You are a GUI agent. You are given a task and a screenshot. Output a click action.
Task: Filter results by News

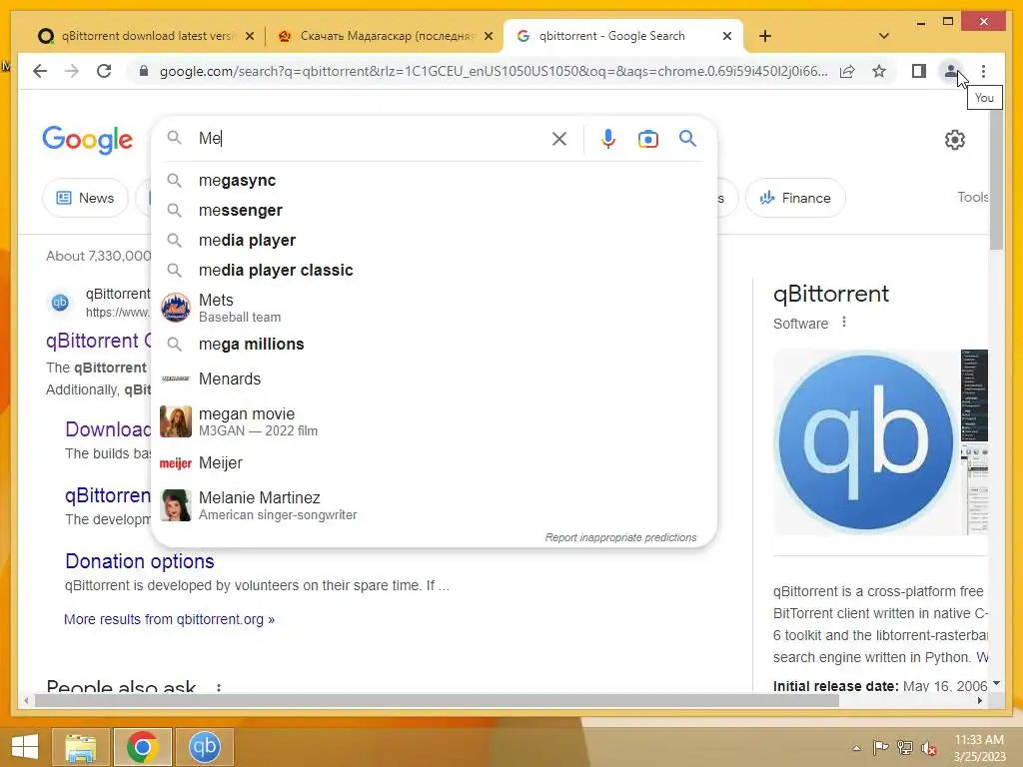[86, 198]
